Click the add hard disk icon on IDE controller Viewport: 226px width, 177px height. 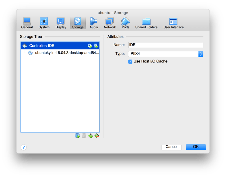(96, 46)
